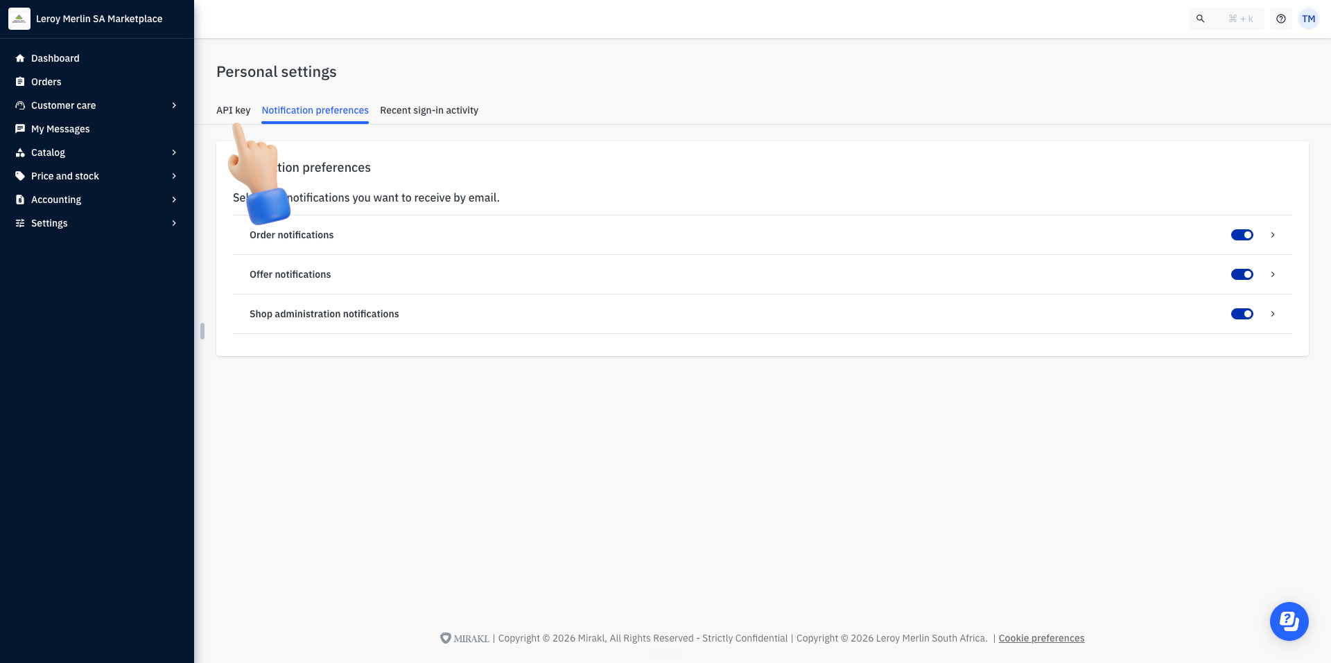Toggle Order notifications switch
This screenshot has height=663, width=1331.
click(1242, 235)
